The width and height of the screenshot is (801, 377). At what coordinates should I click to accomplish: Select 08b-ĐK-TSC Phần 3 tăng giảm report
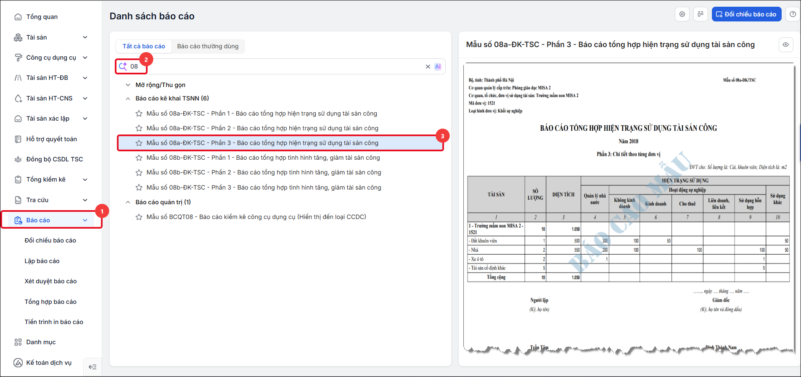coord(264,187)
